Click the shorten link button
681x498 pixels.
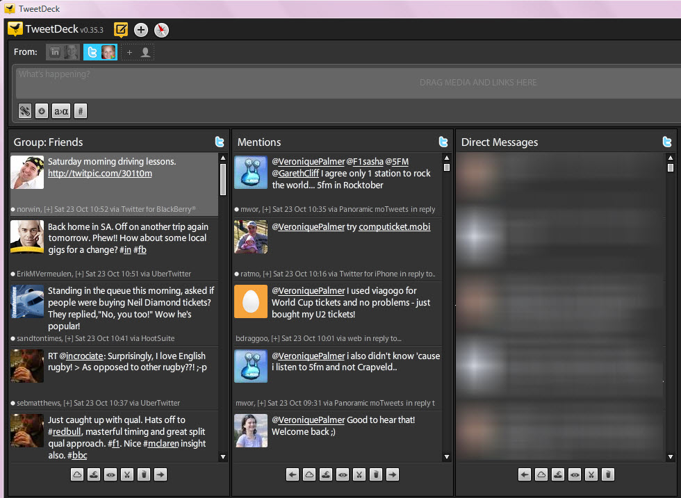pos(25,110)
